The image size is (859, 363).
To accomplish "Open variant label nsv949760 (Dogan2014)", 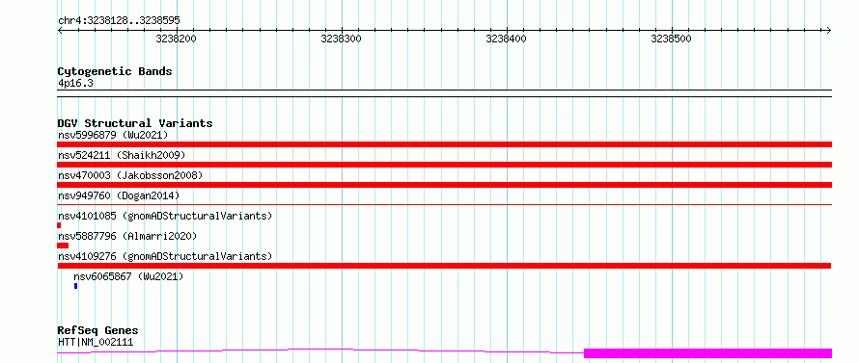I will (x=119, y=195).
